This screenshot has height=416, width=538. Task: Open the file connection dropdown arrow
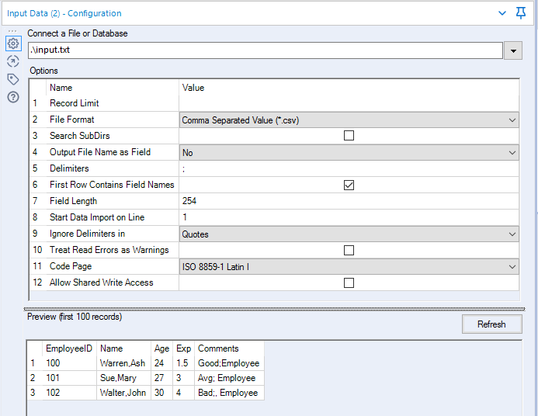pos(512,50)
